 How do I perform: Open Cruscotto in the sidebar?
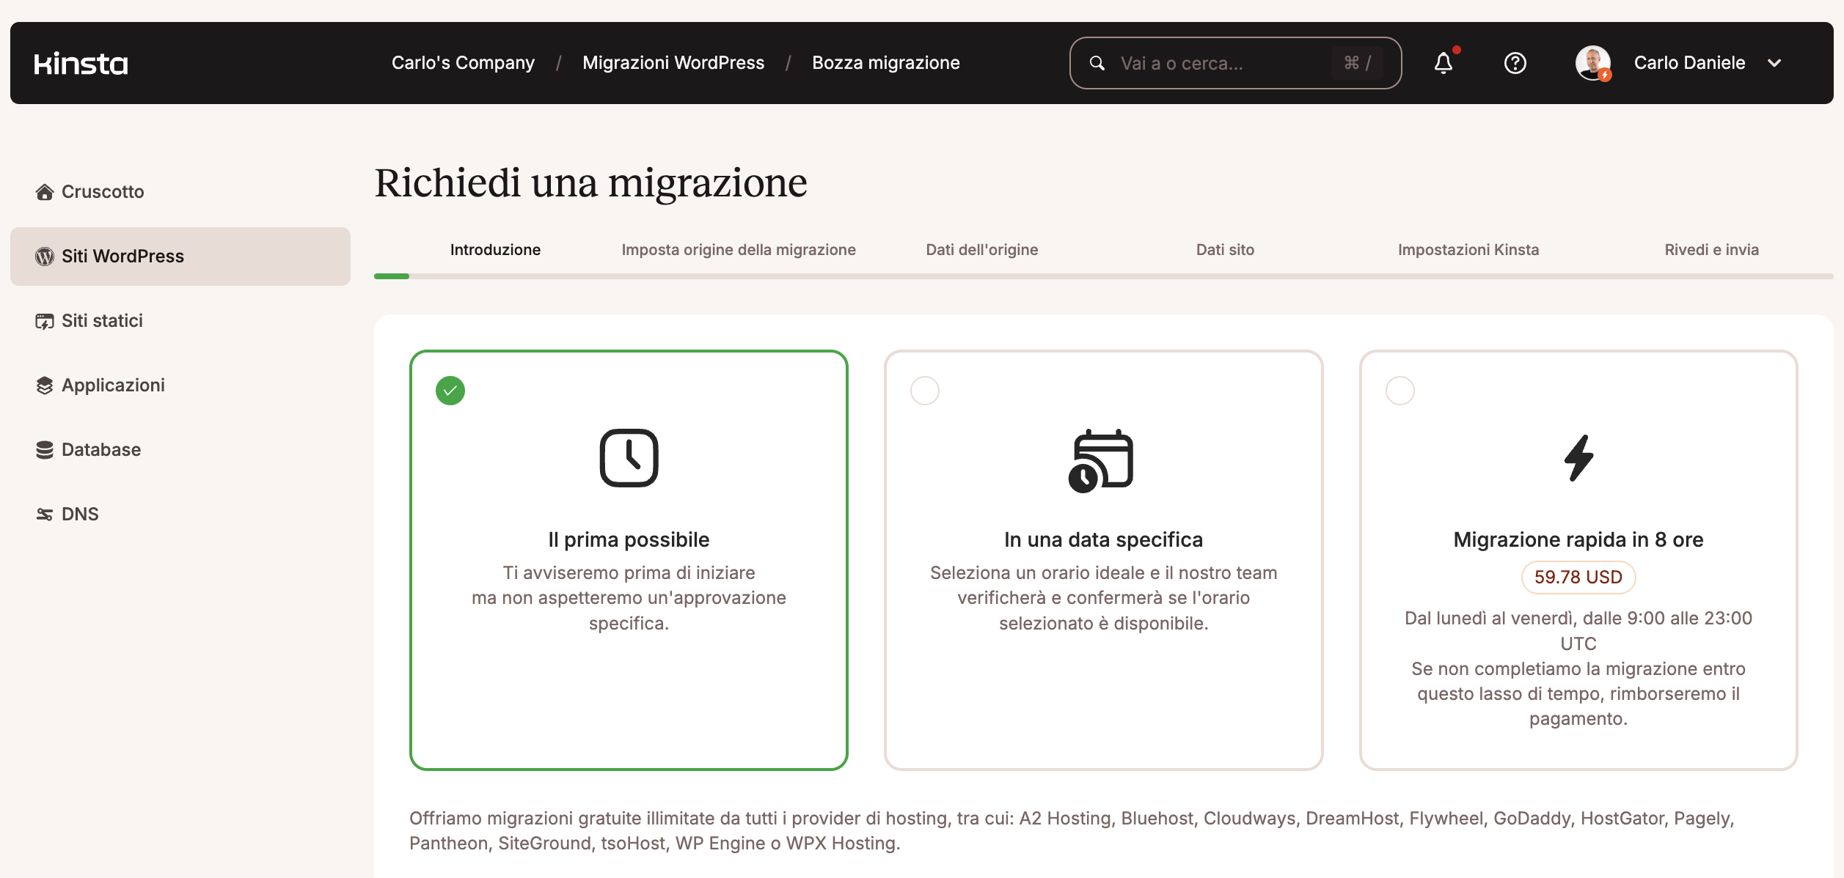[180, 192]
